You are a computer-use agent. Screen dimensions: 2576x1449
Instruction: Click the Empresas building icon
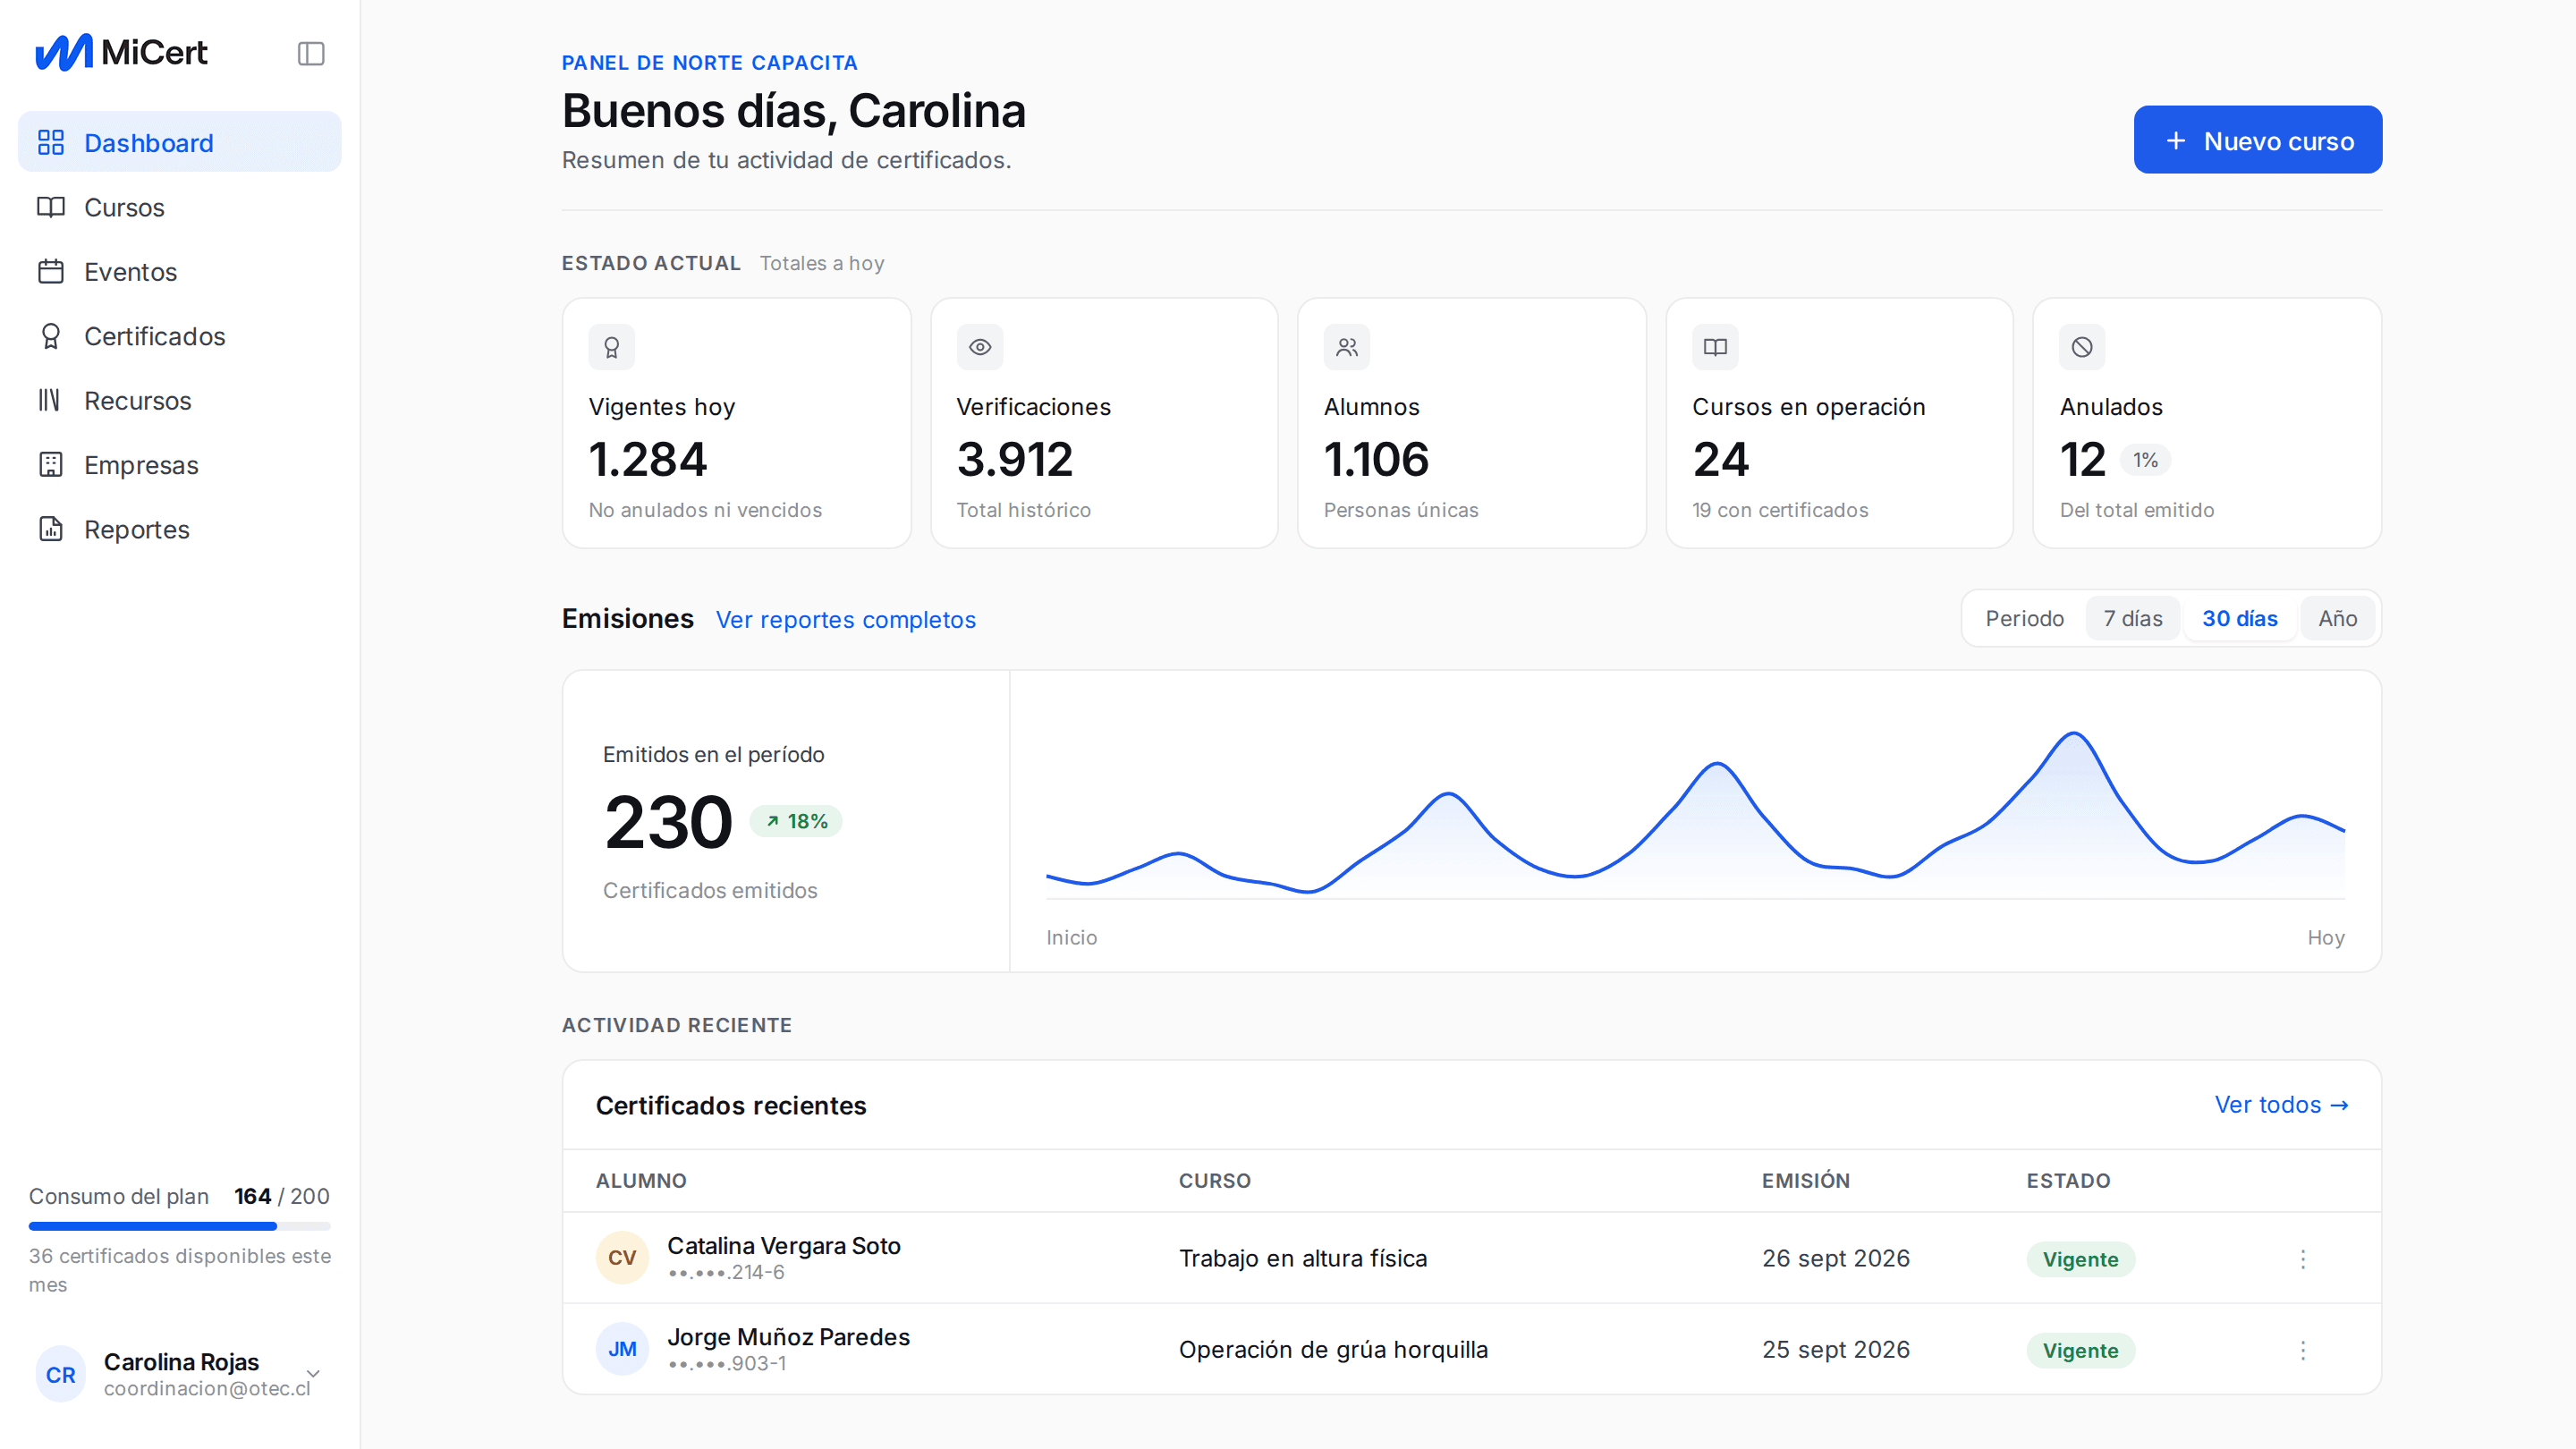[x=51, y=465]
